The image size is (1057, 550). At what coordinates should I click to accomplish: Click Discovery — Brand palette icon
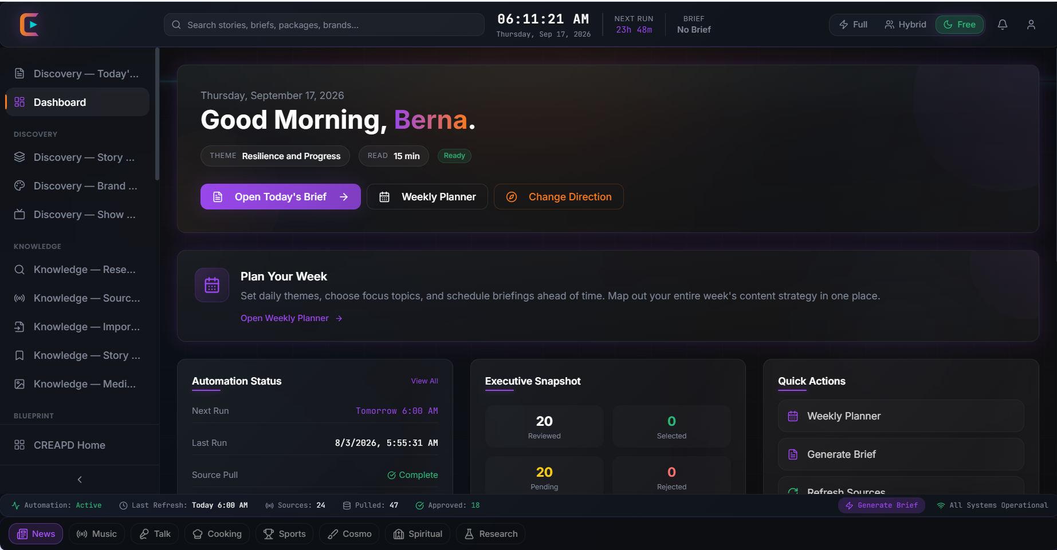(19, 185)
